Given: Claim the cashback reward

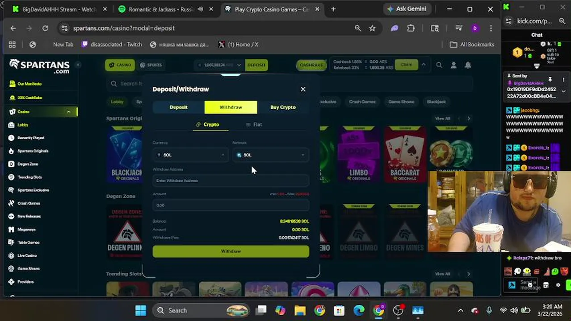Looking at the screenshot, I should click(406, 65).
